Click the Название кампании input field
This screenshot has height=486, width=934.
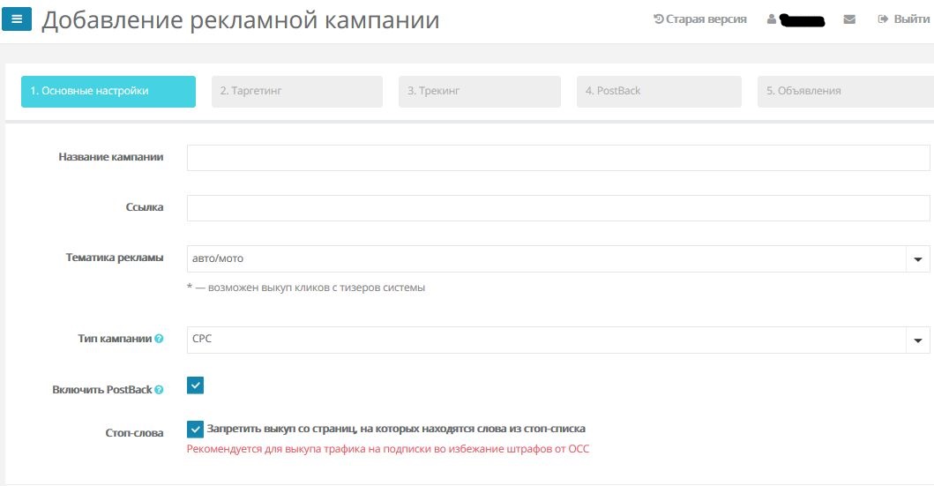point(558,158)
